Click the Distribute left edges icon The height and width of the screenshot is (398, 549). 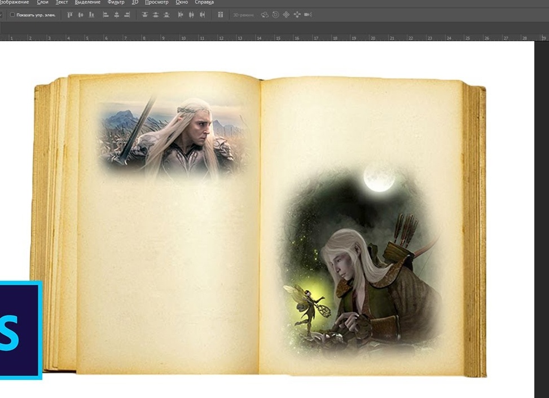pos(181,15)
